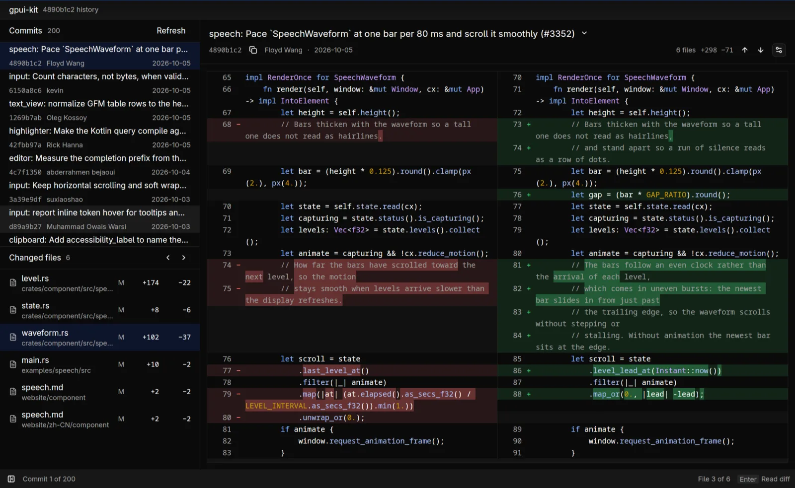Click '4890b1c2 history' in title bar
795x488 pixels.
[71, 9]
